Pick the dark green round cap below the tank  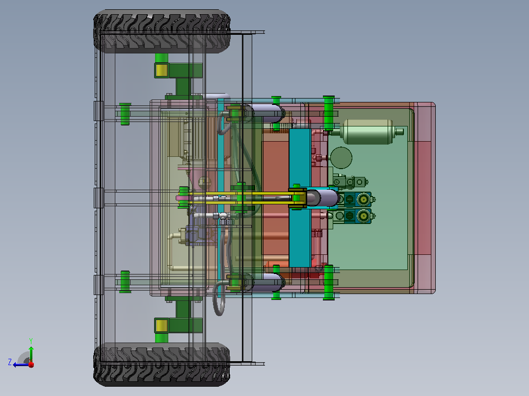341,158
